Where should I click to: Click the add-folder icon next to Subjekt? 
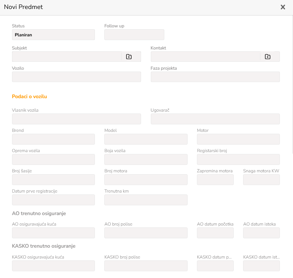pos(129,57)
